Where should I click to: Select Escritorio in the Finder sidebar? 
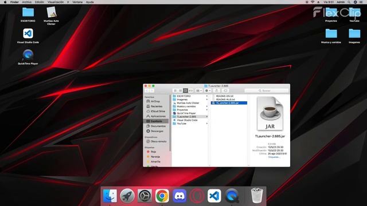156,121
